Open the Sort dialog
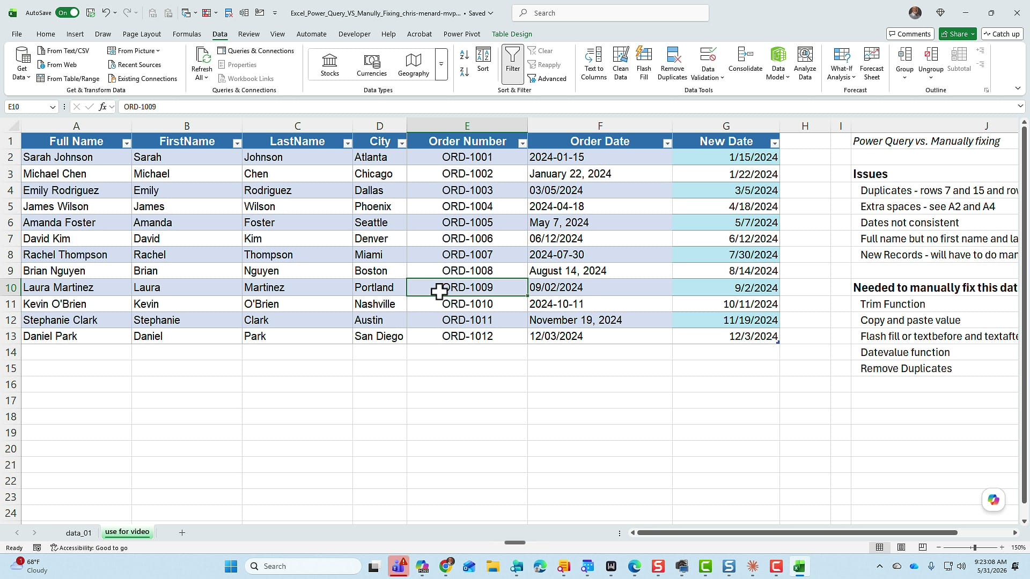This screenshot has height=579, width=1030. (x=483, y=60)
